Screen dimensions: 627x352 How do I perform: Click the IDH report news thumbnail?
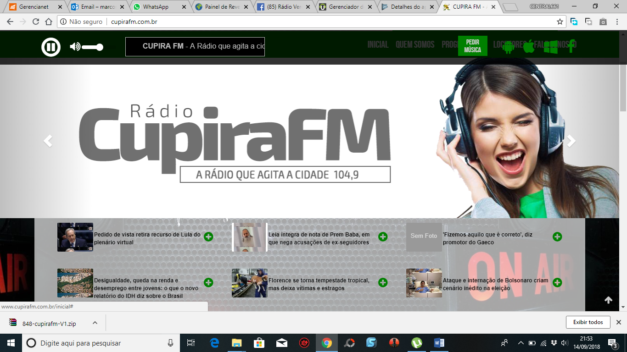(75, 283)
